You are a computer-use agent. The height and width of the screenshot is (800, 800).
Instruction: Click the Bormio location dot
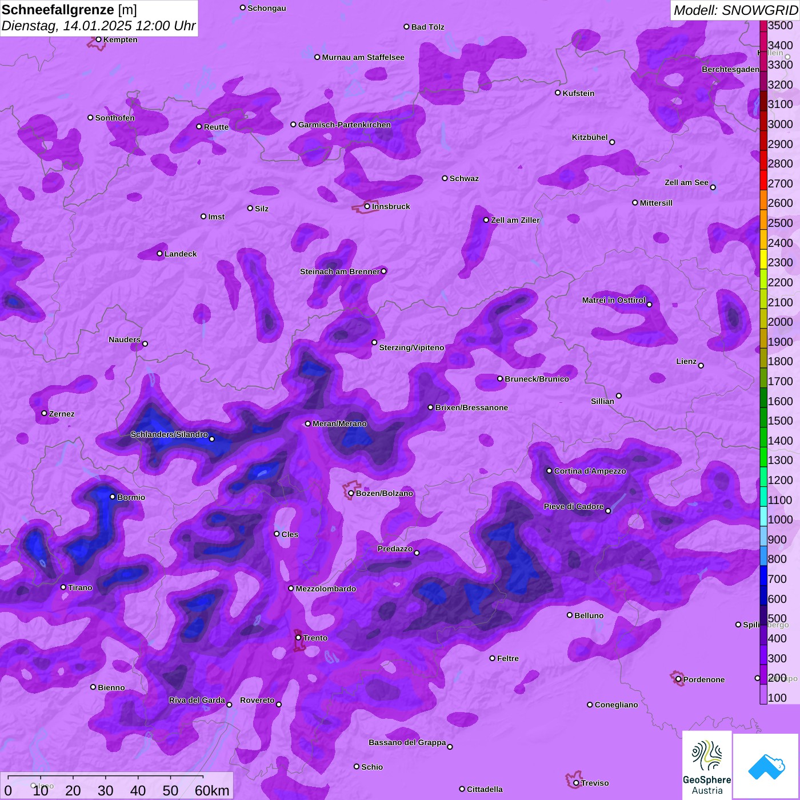[x=113, y=497]
